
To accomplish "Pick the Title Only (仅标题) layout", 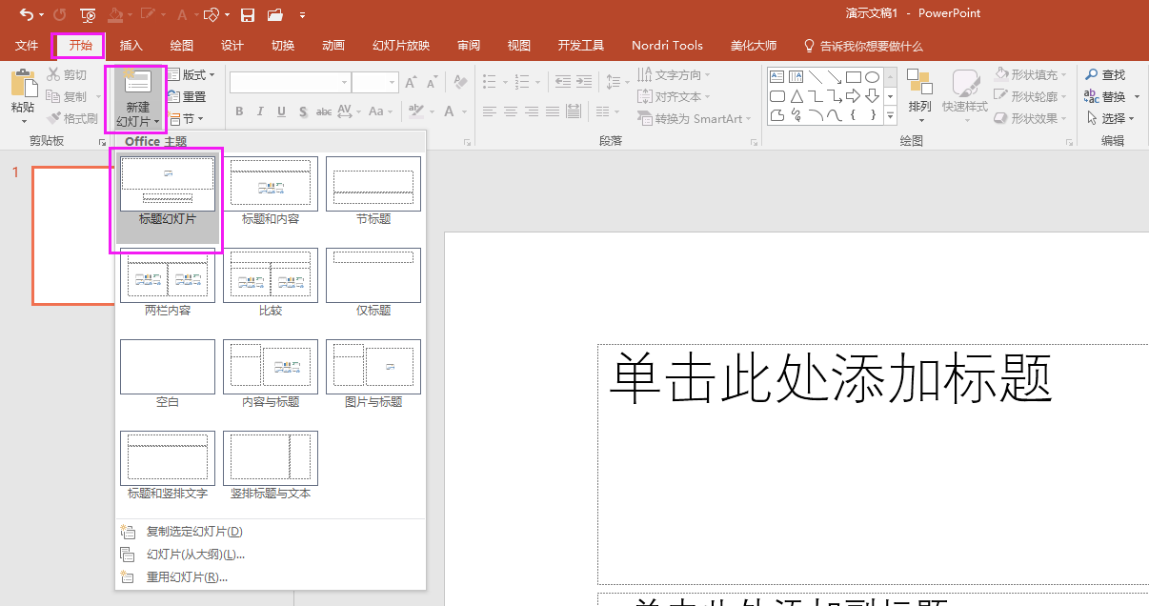I will pos(373,283).
